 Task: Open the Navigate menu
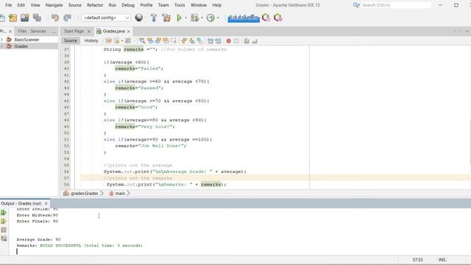click(54, 5)
